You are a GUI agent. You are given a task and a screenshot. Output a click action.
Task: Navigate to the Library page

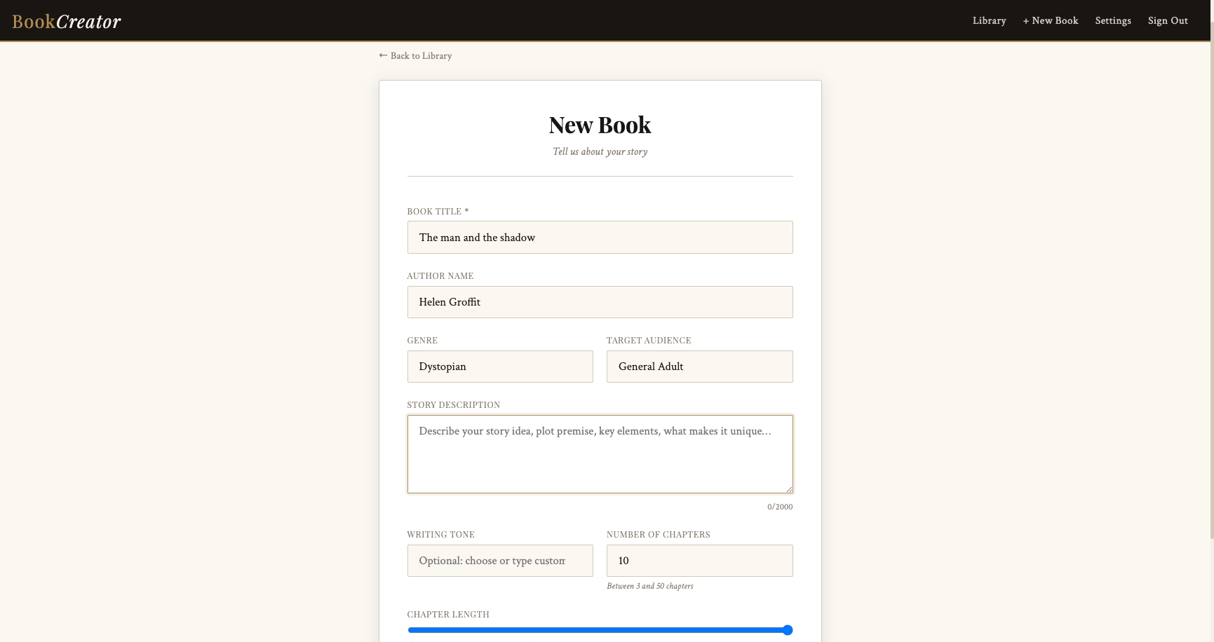(x=989, y=20)
